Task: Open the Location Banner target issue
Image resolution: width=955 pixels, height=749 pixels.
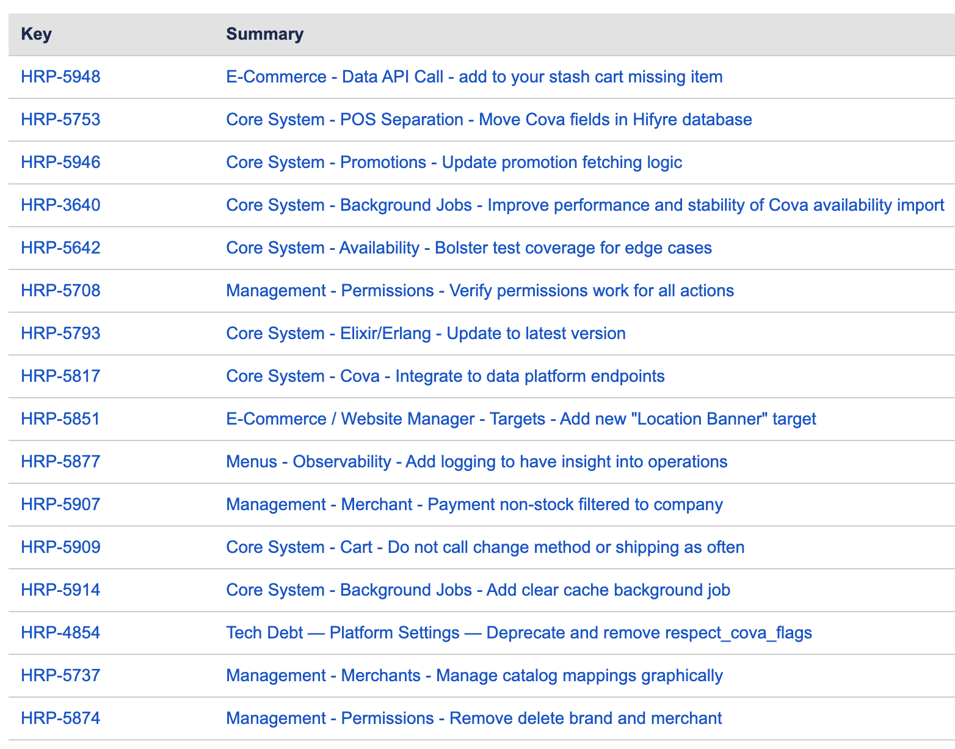Action: (520, 419)
